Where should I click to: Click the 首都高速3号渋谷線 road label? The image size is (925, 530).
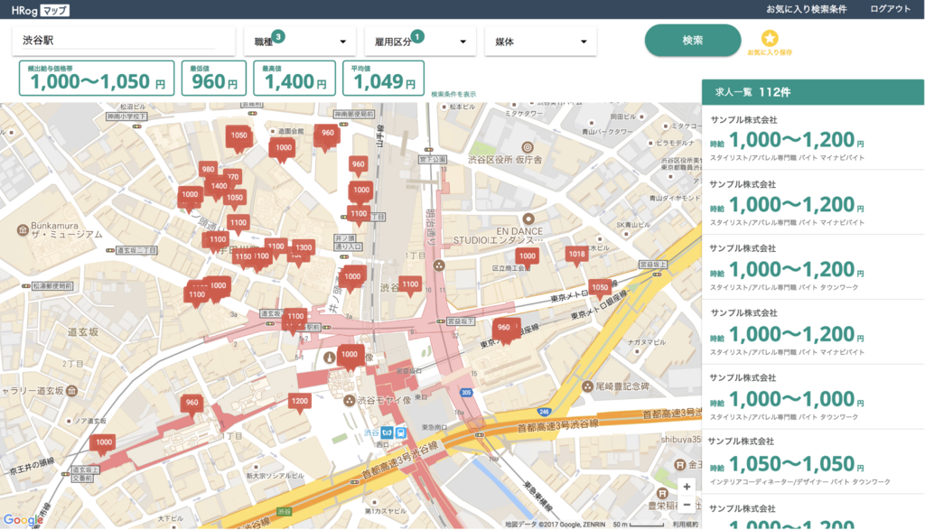click(557, 425)
